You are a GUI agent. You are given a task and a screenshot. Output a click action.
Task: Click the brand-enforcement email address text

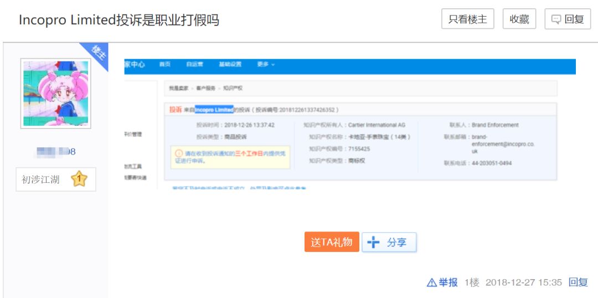[x=503, y=144]
